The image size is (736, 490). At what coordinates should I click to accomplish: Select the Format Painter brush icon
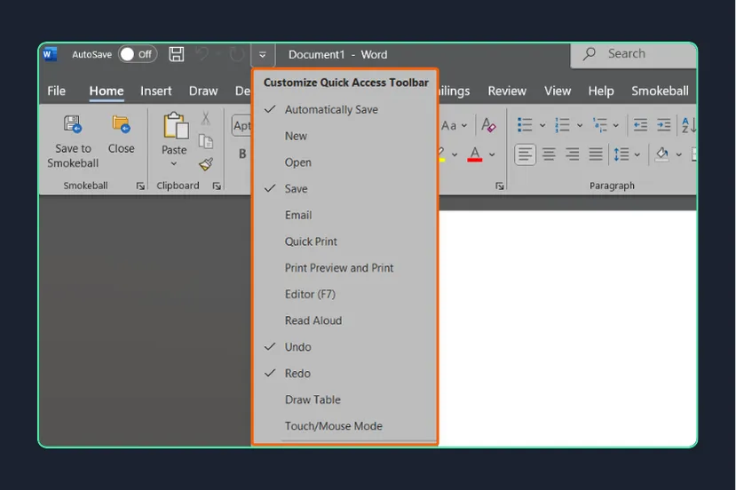coord(206,164)
